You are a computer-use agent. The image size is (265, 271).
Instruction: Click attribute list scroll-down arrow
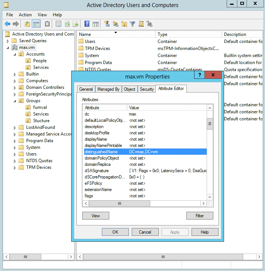click(210, 197)
